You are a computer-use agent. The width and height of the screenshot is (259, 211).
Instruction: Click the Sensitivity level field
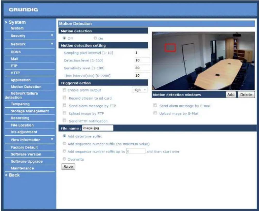point(142,68)
